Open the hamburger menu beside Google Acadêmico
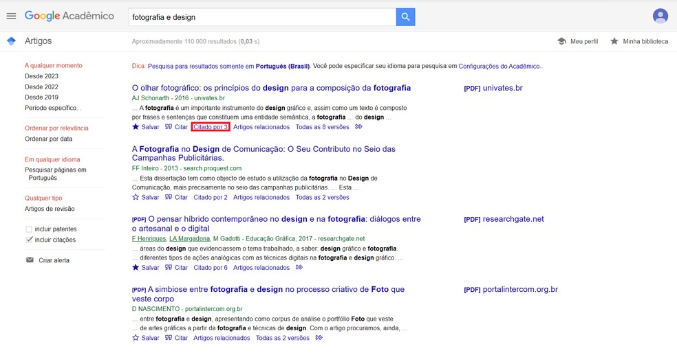 (x=11, y=16)
